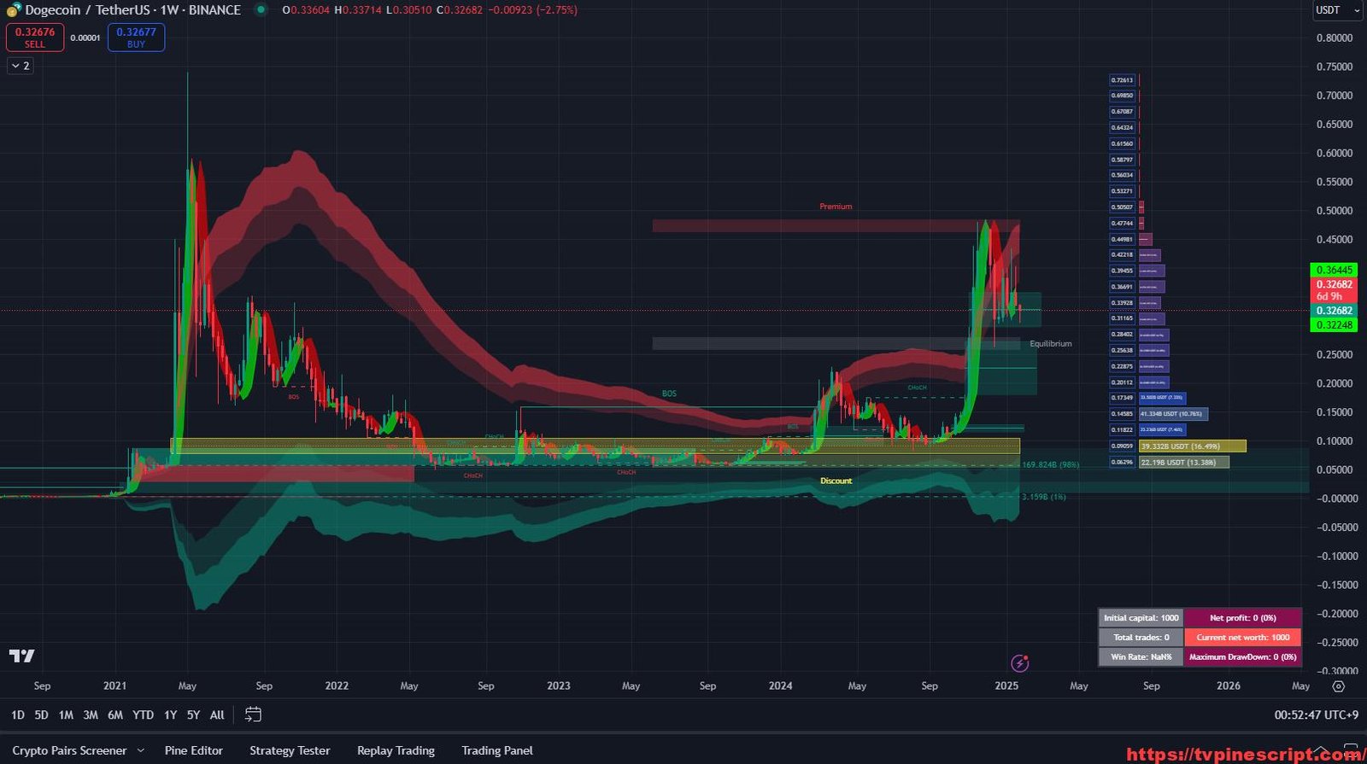
Task: Open the Trading Panel tab
Action: tap(496, 750)
